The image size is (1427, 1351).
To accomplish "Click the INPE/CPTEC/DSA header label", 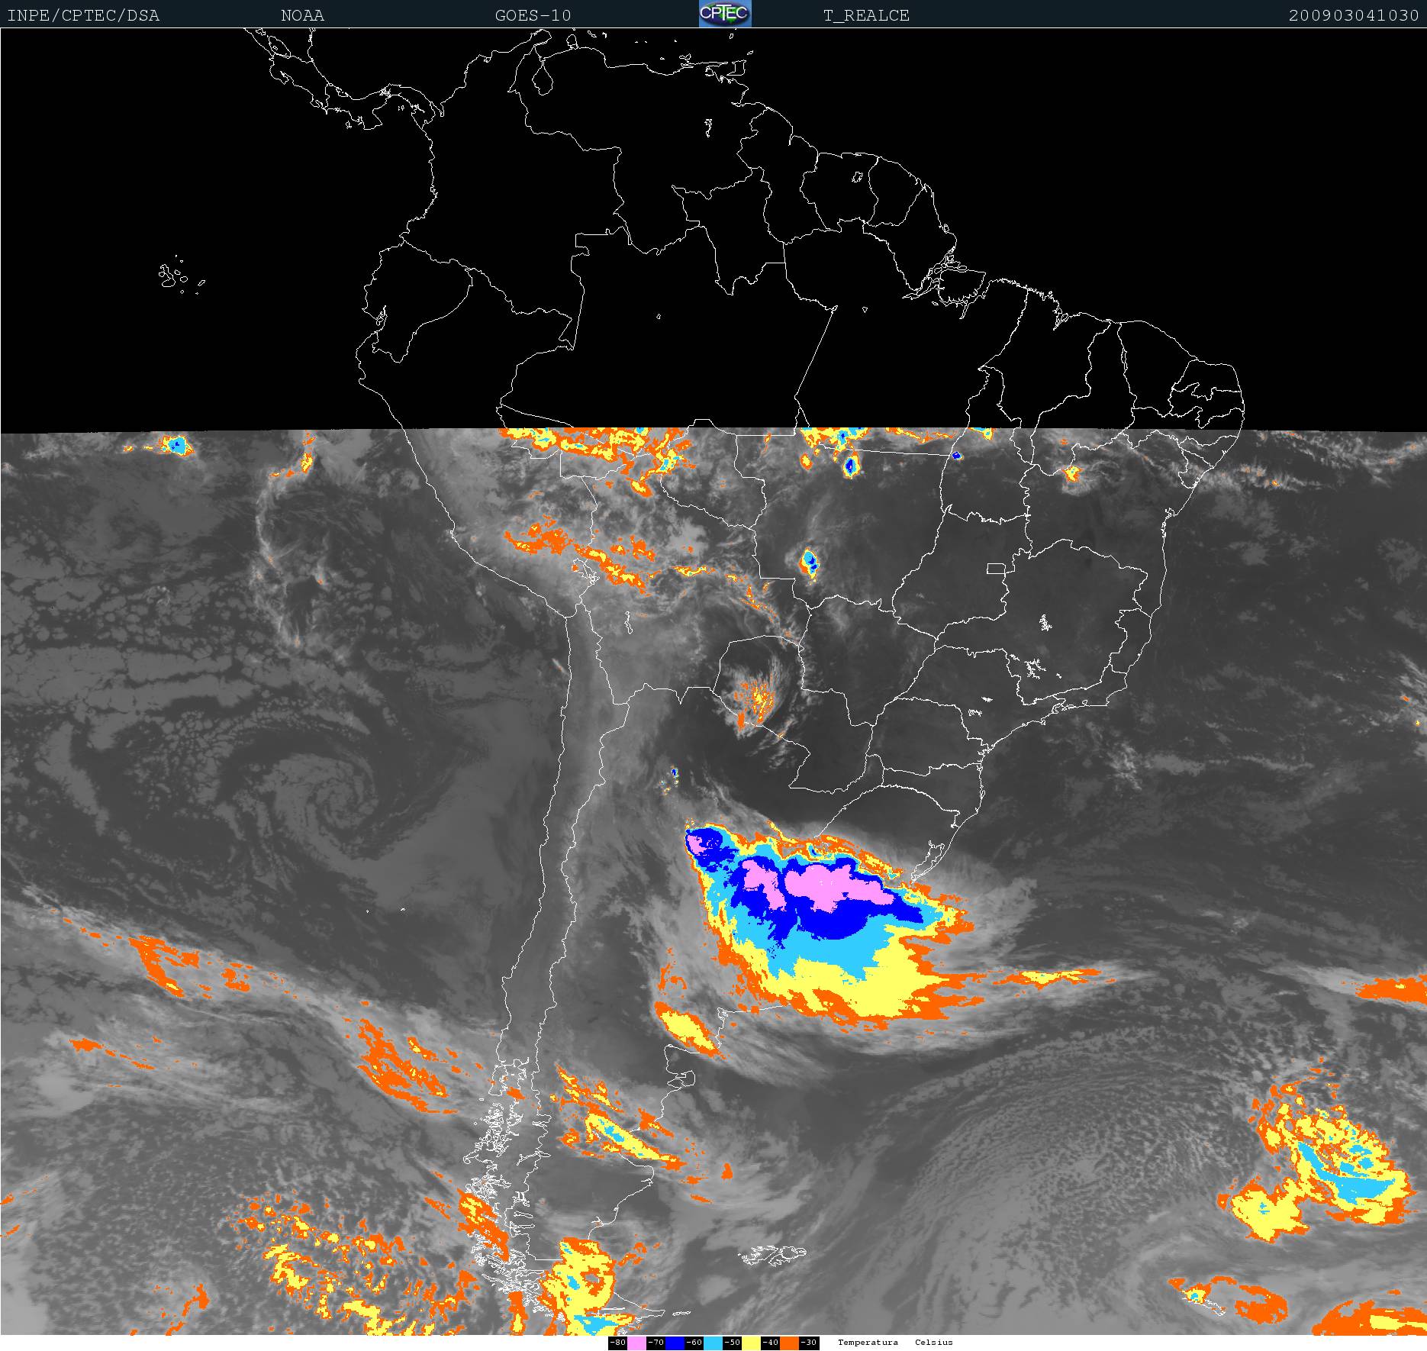I will (x=83, y=15).
